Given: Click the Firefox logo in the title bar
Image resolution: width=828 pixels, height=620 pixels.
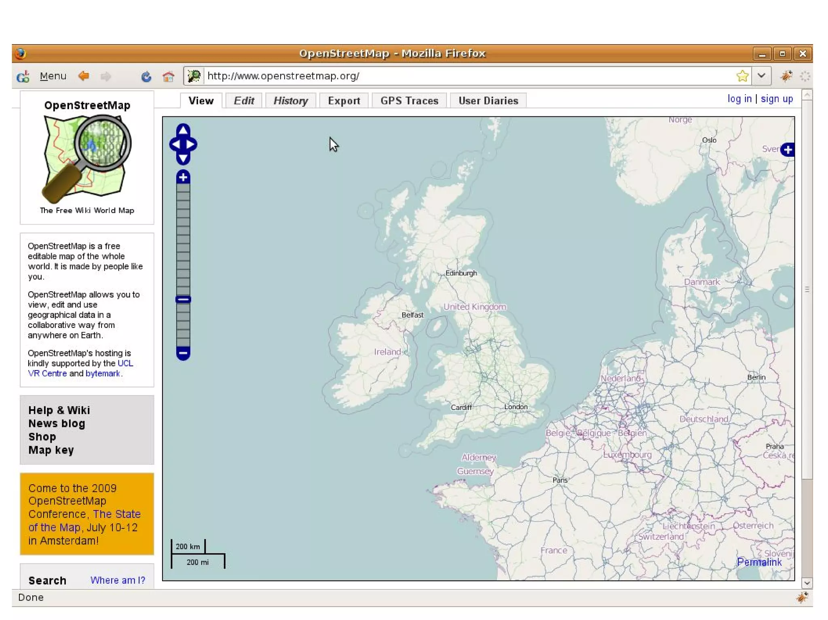Looking at the screenshot, I should [21, 53].
